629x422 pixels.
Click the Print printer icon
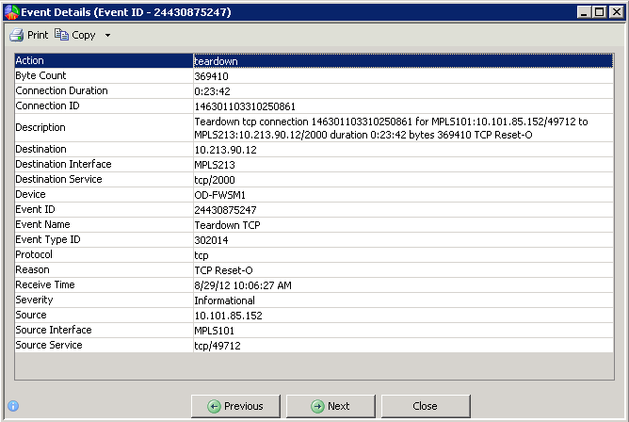[x=17, y=35]
